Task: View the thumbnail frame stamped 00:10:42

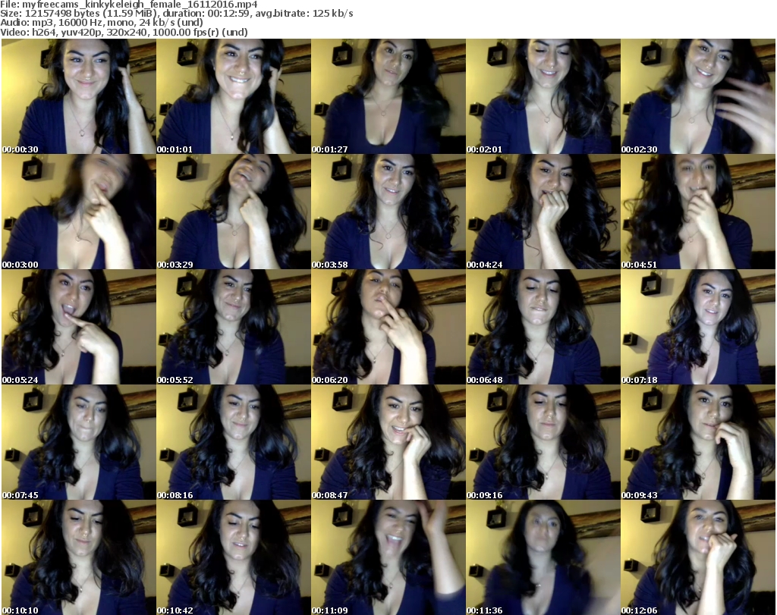Action: [234, 557]
